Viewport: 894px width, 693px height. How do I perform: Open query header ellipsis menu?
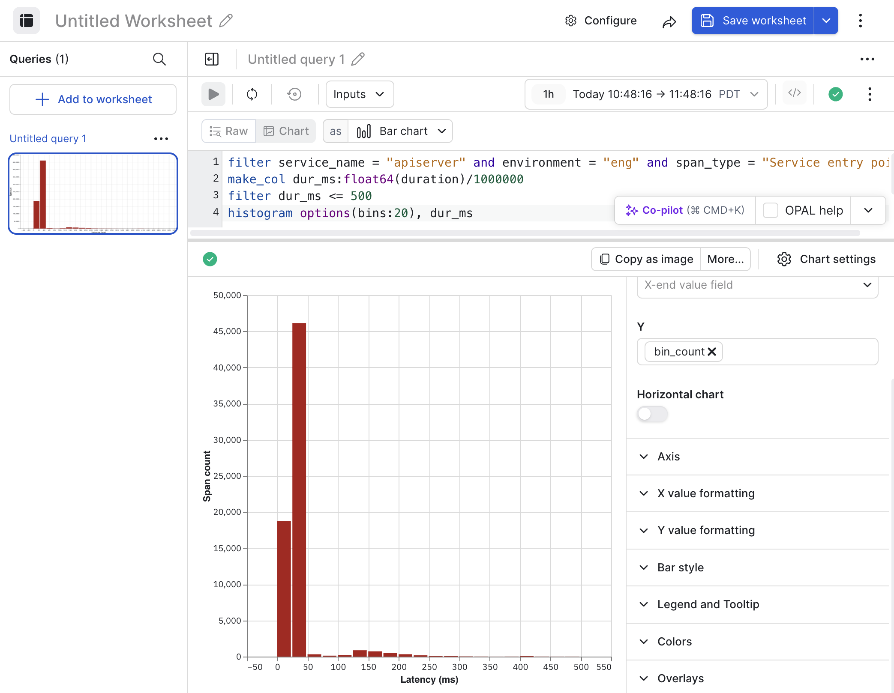[867, 59]
